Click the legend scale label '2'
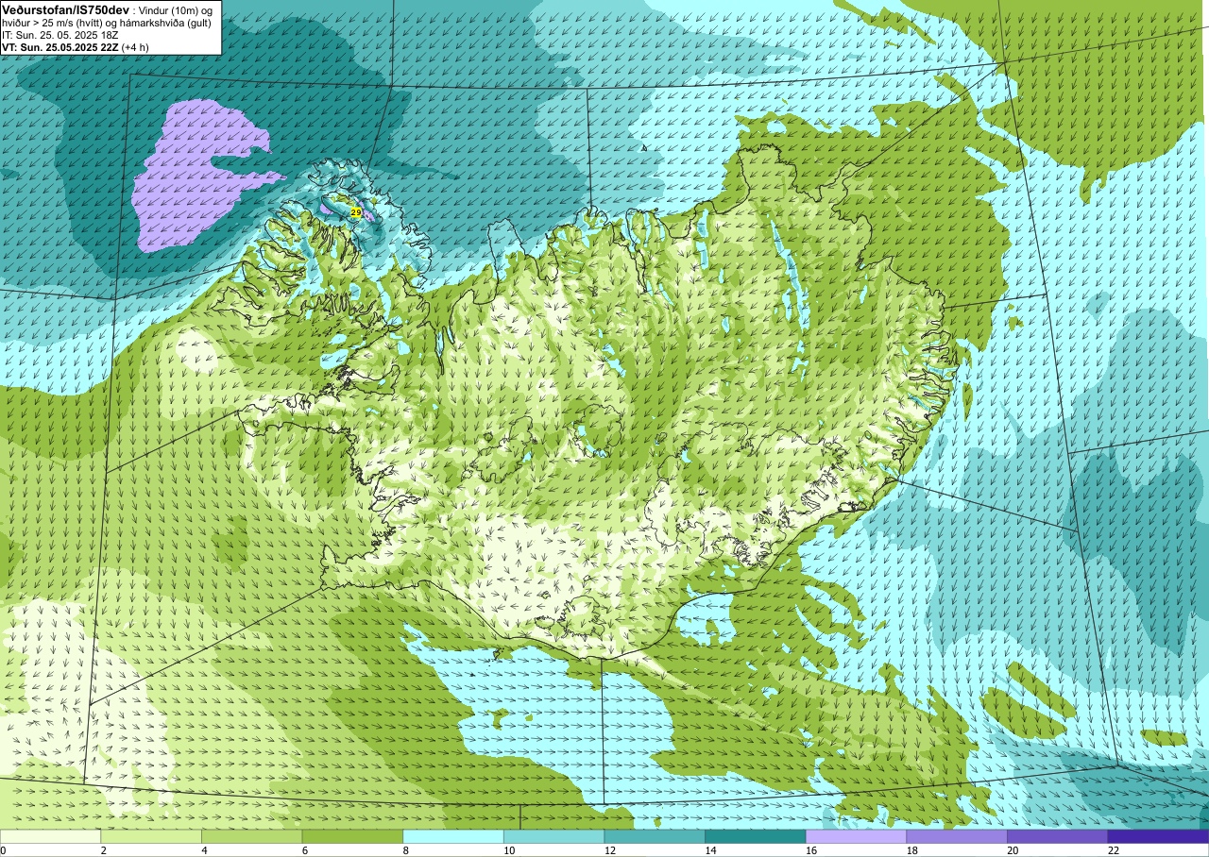The height and width of the screenshot is (857, 1209). click(103, 850)
